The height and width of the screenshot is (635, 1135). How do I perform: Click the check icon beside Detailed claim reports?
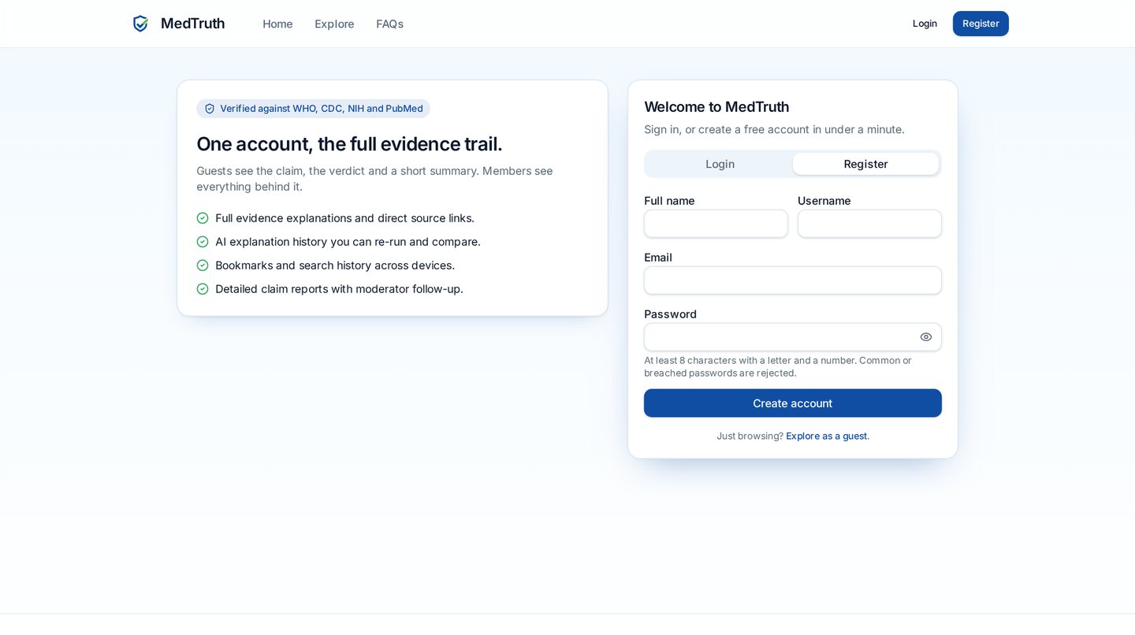pyautogui.click(x=203, y=289)
